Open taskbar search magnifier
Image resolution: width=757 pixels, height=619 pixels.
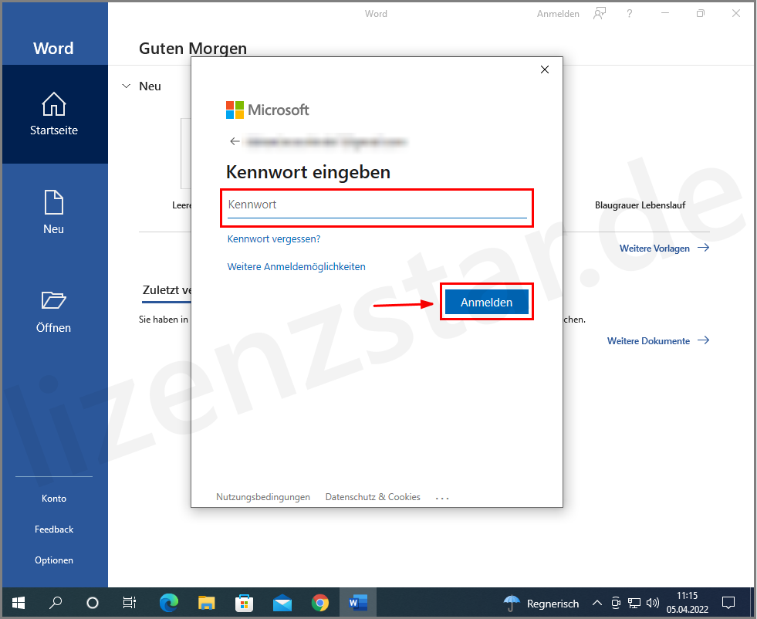coord(56,603)
